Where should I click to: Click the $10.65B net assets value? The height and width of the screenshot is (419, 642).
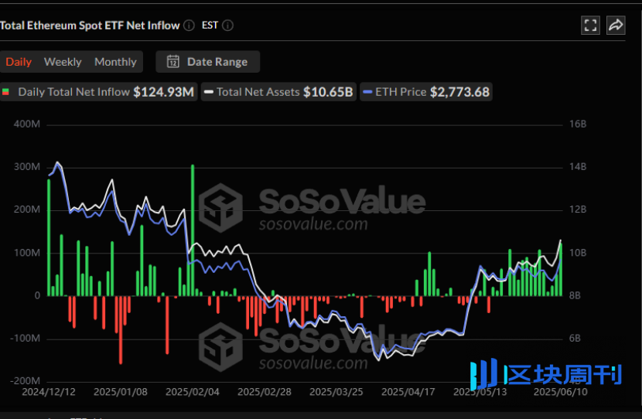tap(328, 92)
